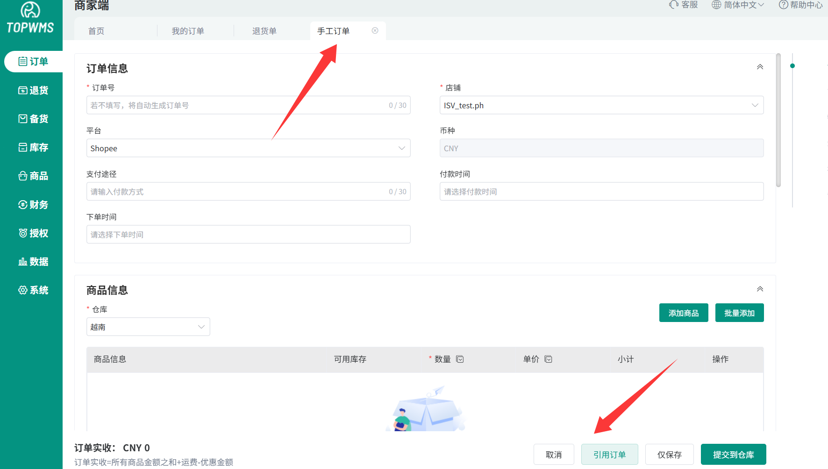Open the 仓库 dropdown showing 越南
828x469 pixels.
pos(148,327)
